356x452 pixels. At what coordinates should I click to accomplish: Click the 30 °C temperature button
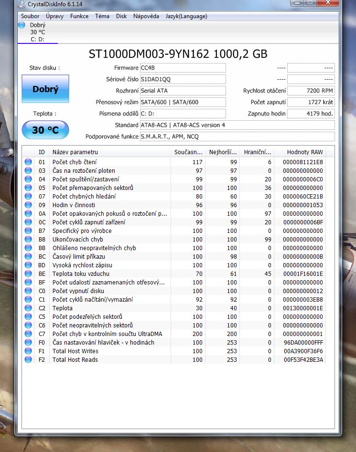[x=45, y=130]
